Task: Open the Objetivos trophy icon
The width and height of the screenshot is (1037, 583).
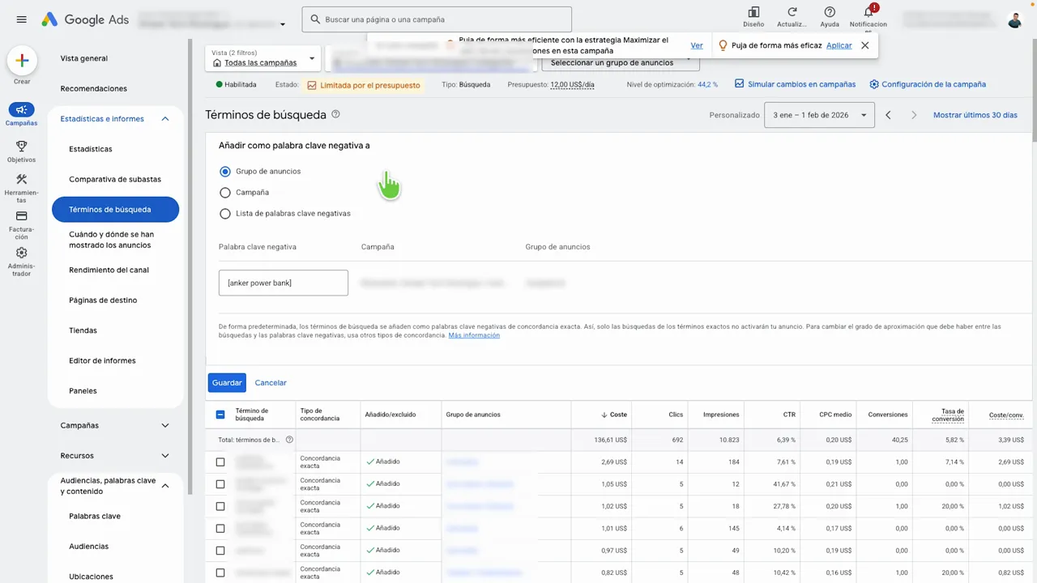Action: (22, 147)
